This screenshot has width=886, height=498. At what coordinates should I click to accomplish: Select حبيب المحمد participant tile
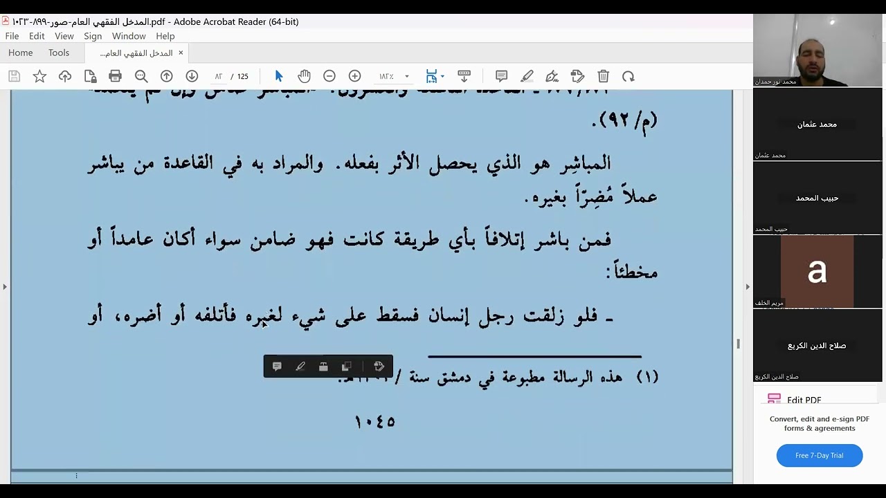click(x=817, y=198)
